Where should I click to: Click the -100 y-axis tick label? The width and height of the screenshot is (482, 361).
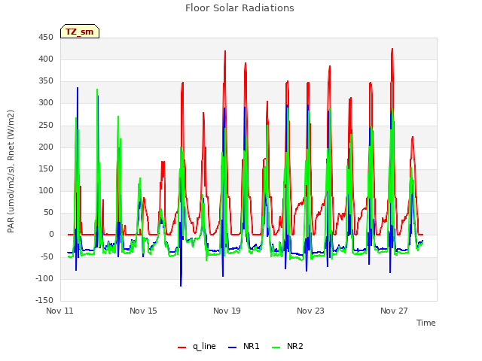pos(44,279)
